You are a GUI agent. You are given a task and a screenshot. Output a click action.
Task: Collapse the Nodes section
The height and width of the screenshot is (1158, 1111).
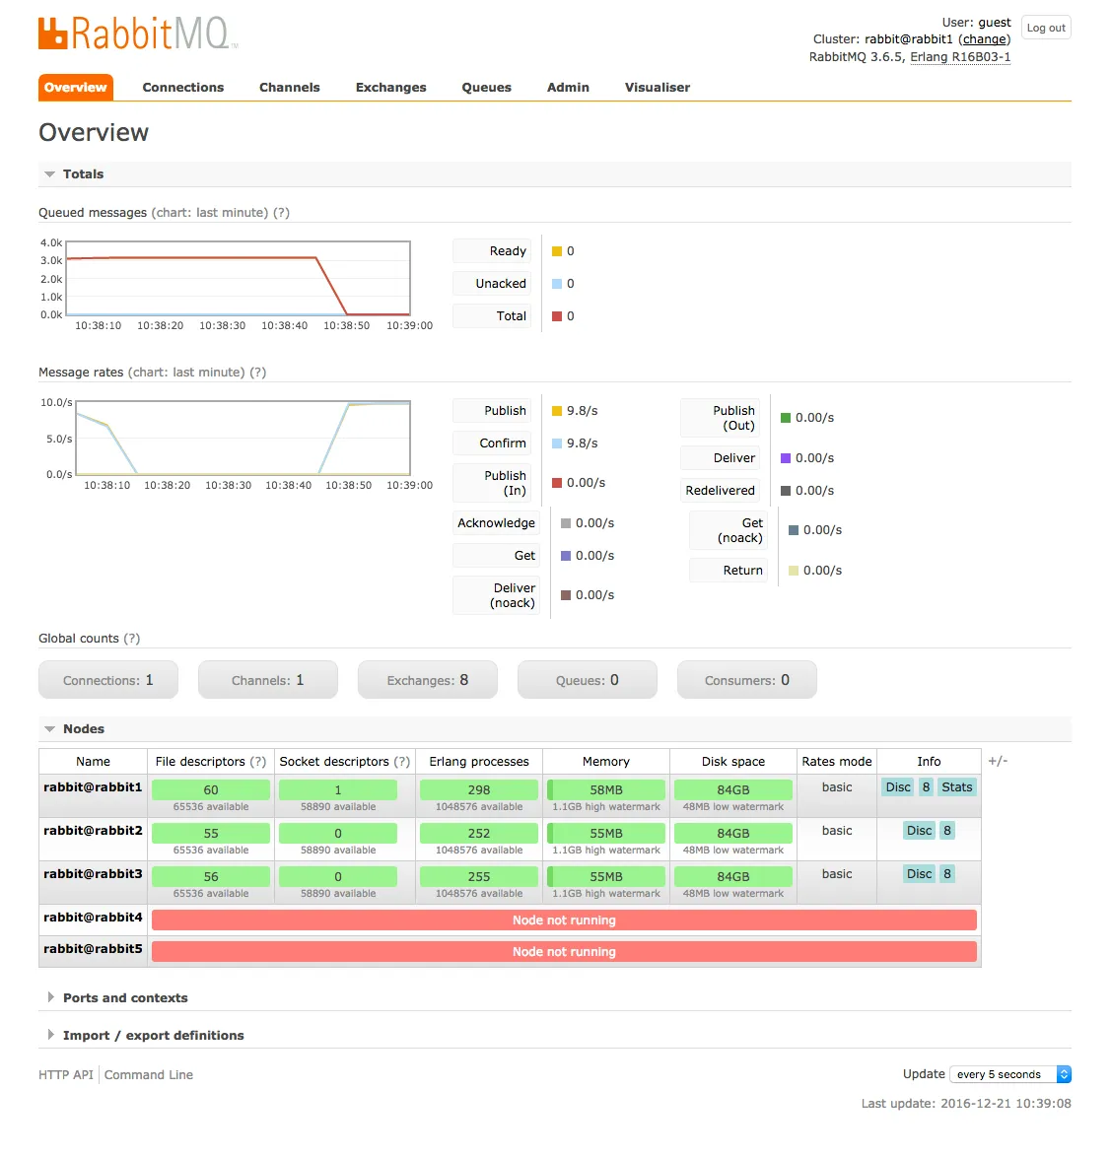coord(74,729)
